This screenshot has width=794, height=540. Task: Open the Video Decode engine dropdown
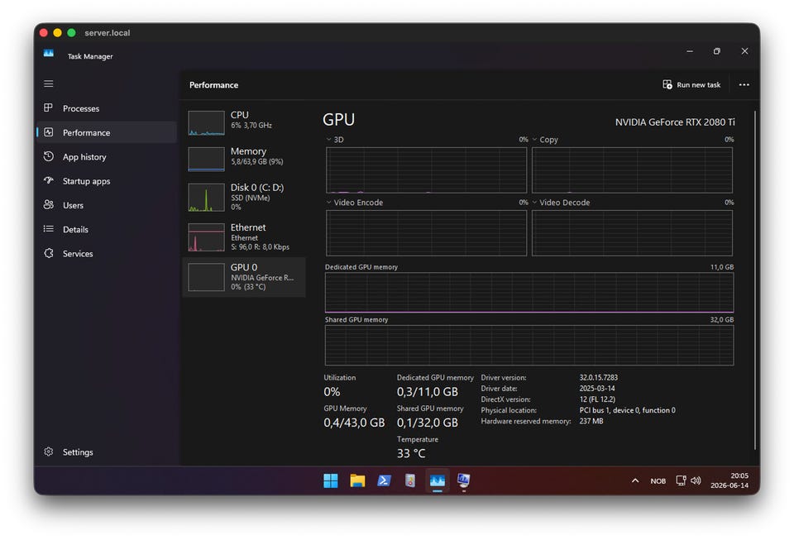561,203
